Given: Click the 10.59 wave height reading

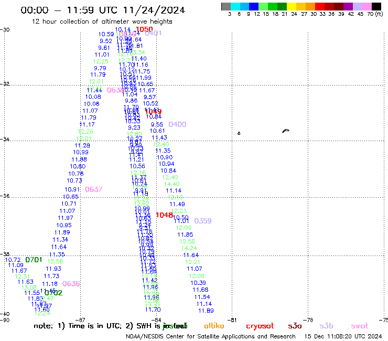Looking at the screenshot, I should [x=106, y=34].
